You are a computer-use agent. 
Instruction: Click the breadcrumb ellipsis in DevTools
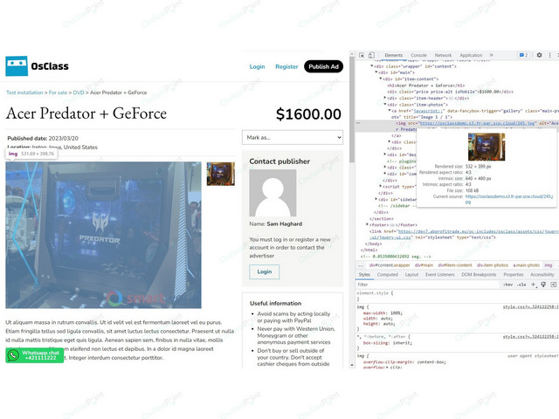coord(361,265)
